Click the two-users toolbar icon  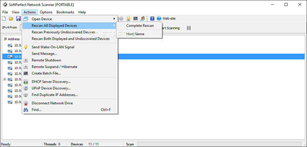point(143,18)
